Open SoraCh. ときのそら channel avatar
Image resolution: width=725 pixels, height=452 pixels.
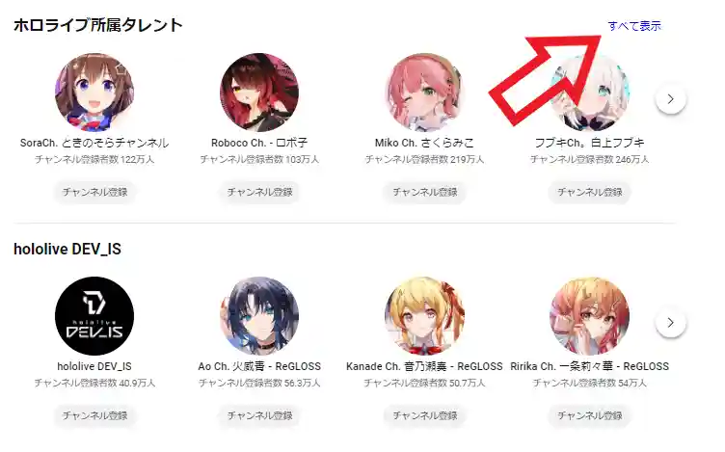94,93
